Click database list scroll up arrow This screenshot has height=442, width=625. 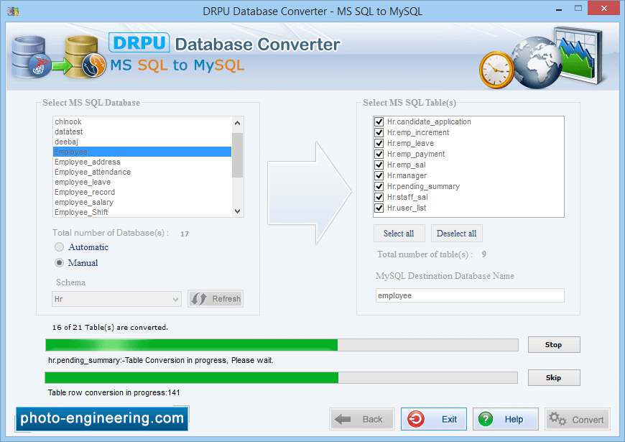[x=238, y=123]
